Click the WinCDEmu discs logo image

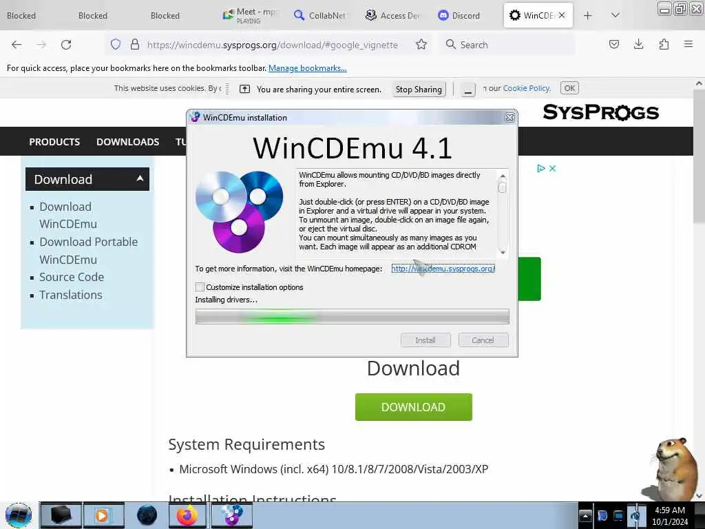click(x=239, y=211)
